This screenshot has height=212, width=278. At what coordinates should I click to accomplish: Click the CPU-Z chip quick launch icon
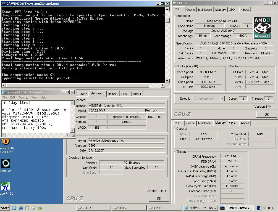pos(33,208)
